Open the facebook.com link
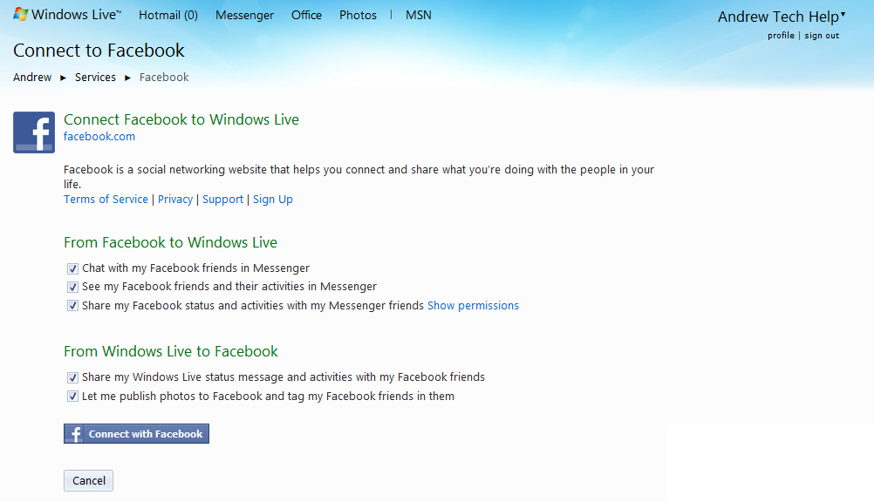 click(99, 137)
